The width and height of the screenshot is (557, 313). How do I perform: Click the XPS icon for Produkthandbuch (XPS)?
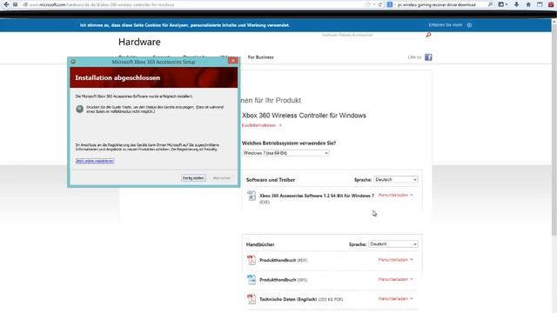(252, 280)
